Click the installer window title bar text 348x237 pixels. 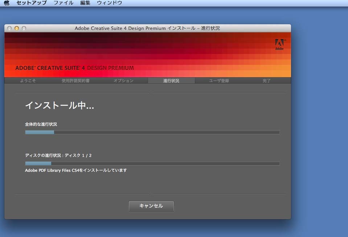click(x=147, y=28)
